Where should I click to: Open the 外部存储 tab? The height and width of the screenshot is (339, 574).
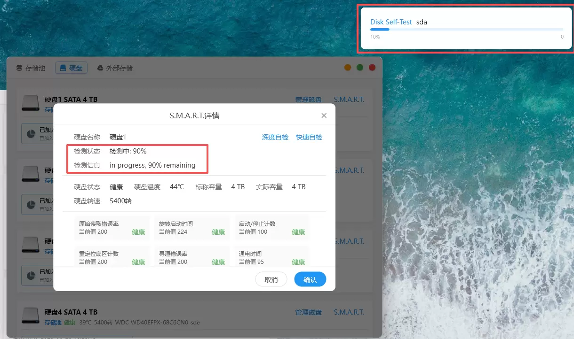coord(115,68)
